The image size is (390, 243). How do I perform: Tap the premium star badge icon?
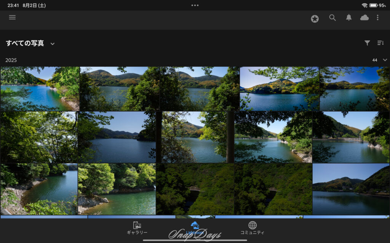coord(315,17)
